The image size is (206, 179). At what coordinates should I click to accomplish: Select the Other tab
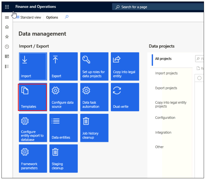[x=159, y=147]
